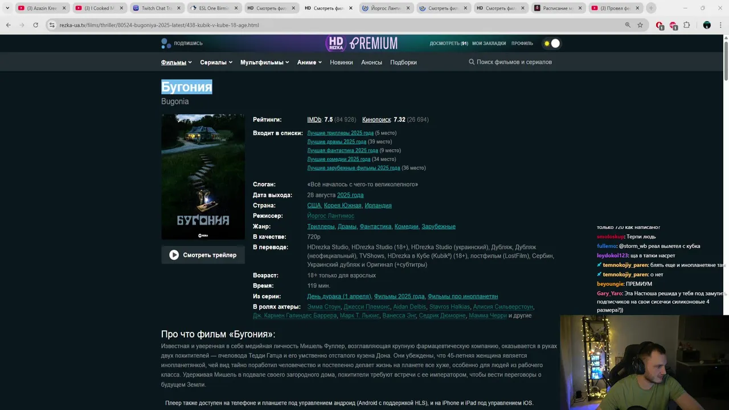Close the Twitch Chat tab

179,8
